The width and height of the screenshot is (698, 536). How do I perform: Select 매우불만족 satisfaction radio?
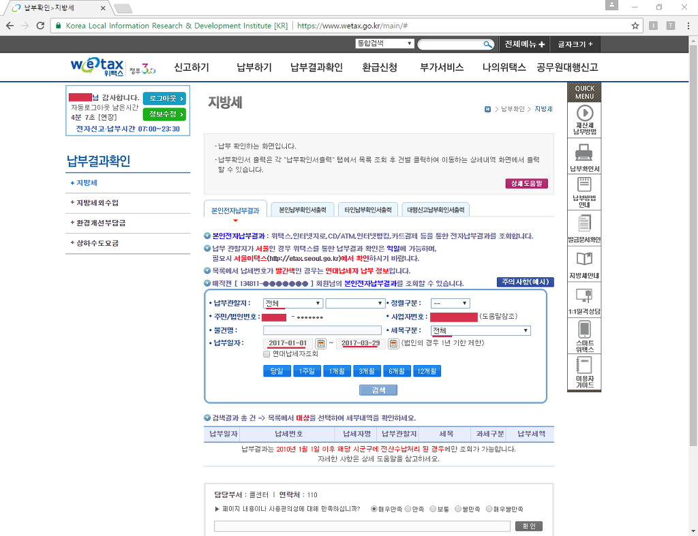pos(489,509)
